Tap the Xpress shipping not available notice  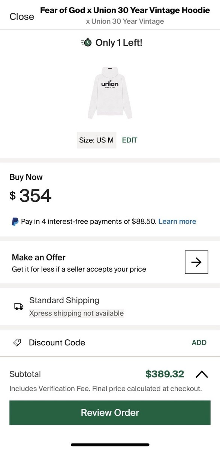point(76,313)
